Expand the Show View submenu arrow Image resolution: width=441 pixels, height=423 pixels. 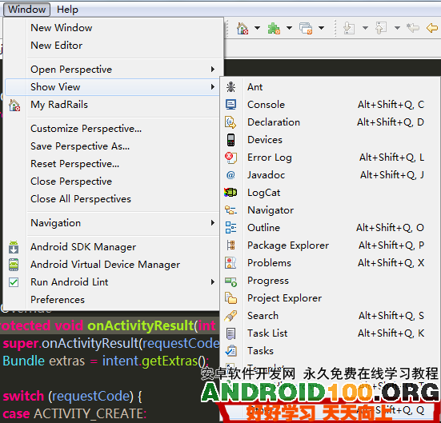[213, 87]
